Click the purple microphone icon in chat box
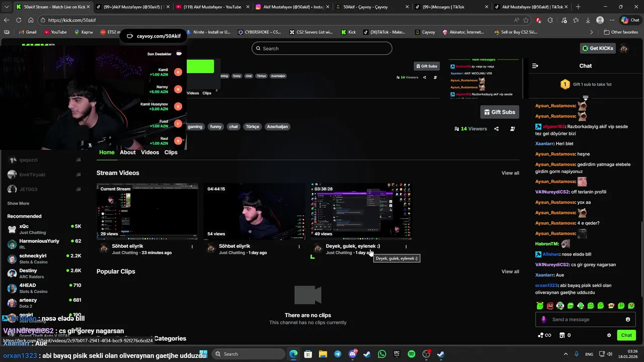The image size is (644, 362). pyautogui.click(x=543, y=319)
